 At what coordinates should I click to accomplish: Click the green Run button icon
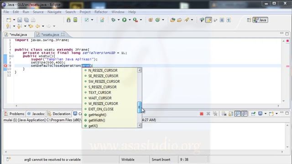coord(124,20)
